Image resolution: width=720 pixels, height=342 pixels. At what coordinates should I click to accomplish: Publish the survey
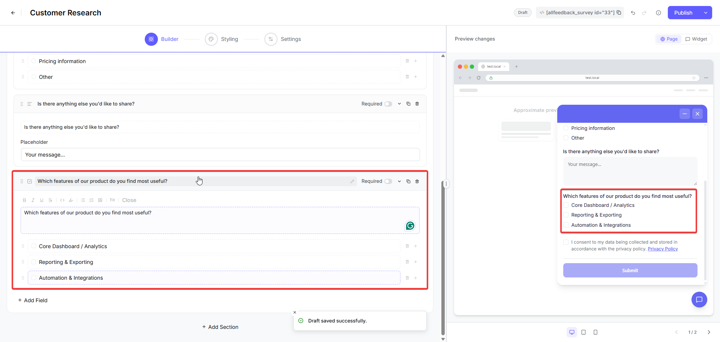coord(683,13)
